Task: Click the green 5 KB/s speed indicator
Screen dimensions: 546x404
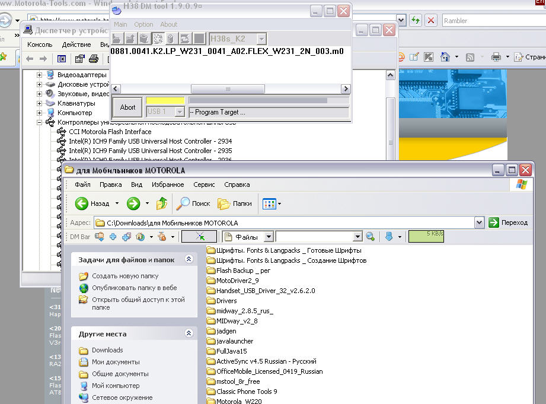Action: point(426,236)
